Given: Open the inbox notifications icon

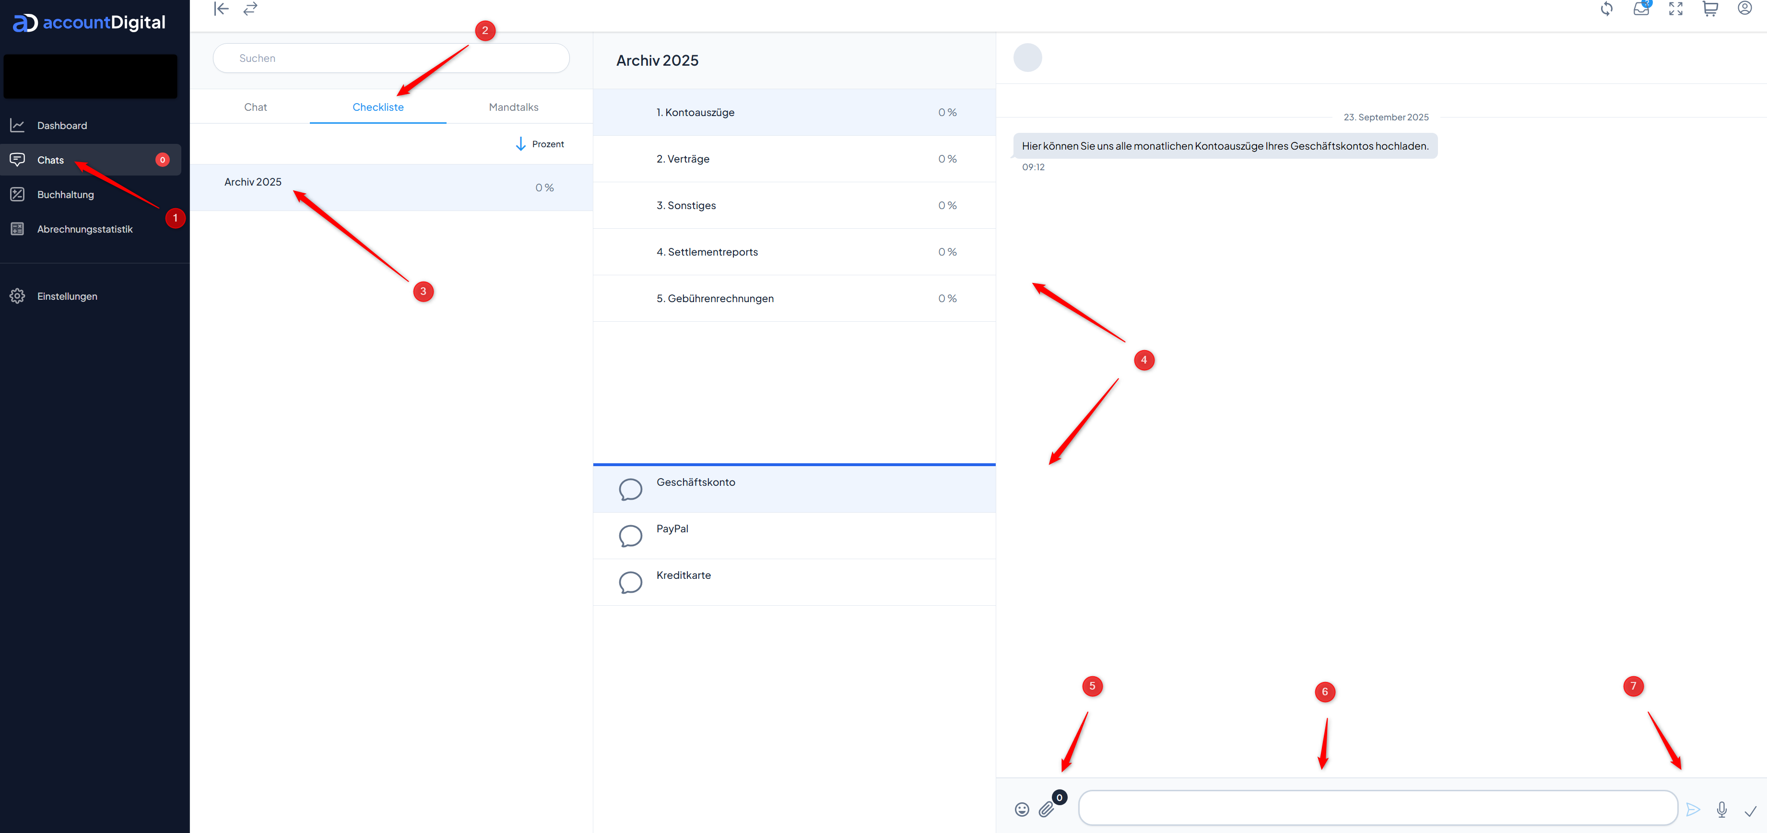Looking at the screenshot, I should (1641, 9).
